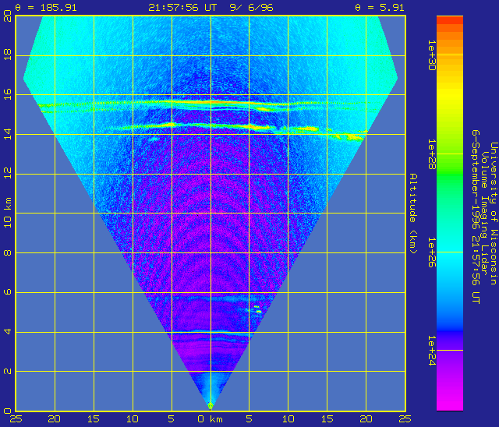Click the "6" altitude axis tick label

click(x=8, y=292)
